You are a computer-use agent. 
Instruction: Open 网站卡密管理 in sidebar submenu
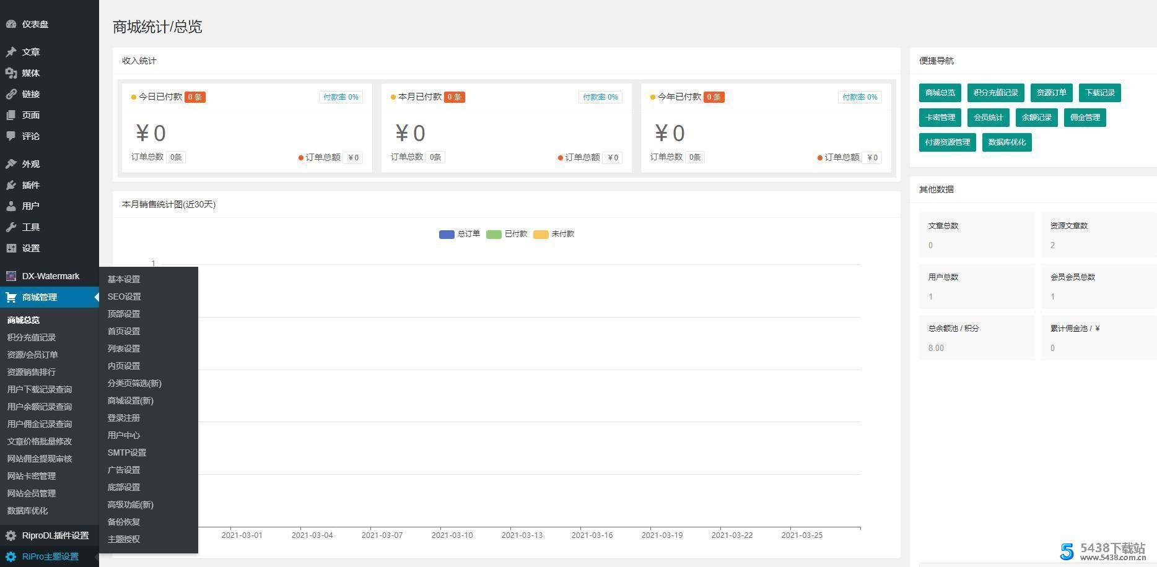click(x=32, y=476)
